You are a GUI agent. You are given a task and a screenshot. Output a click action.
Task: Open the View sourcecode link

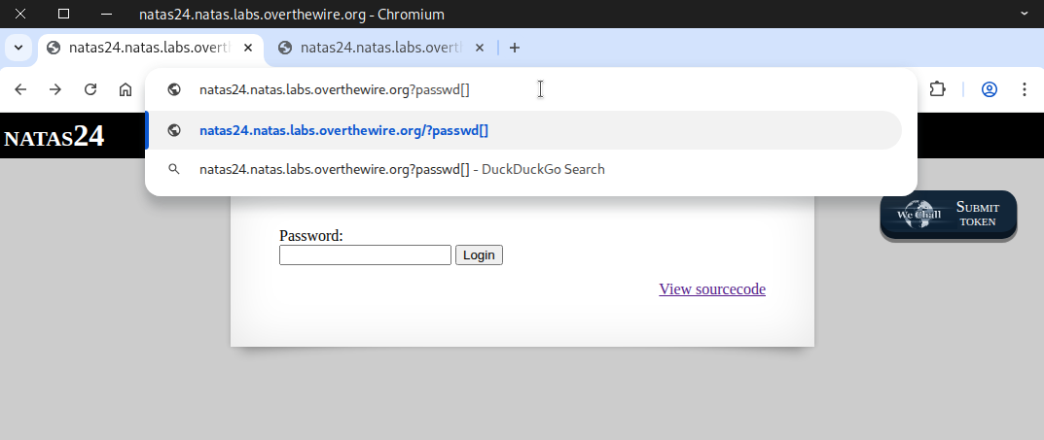tap(711, 289)
